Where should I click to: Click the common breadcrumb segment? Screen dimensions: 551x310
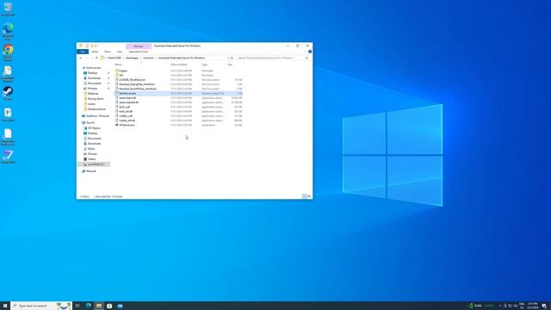click(x=148, y=58)
